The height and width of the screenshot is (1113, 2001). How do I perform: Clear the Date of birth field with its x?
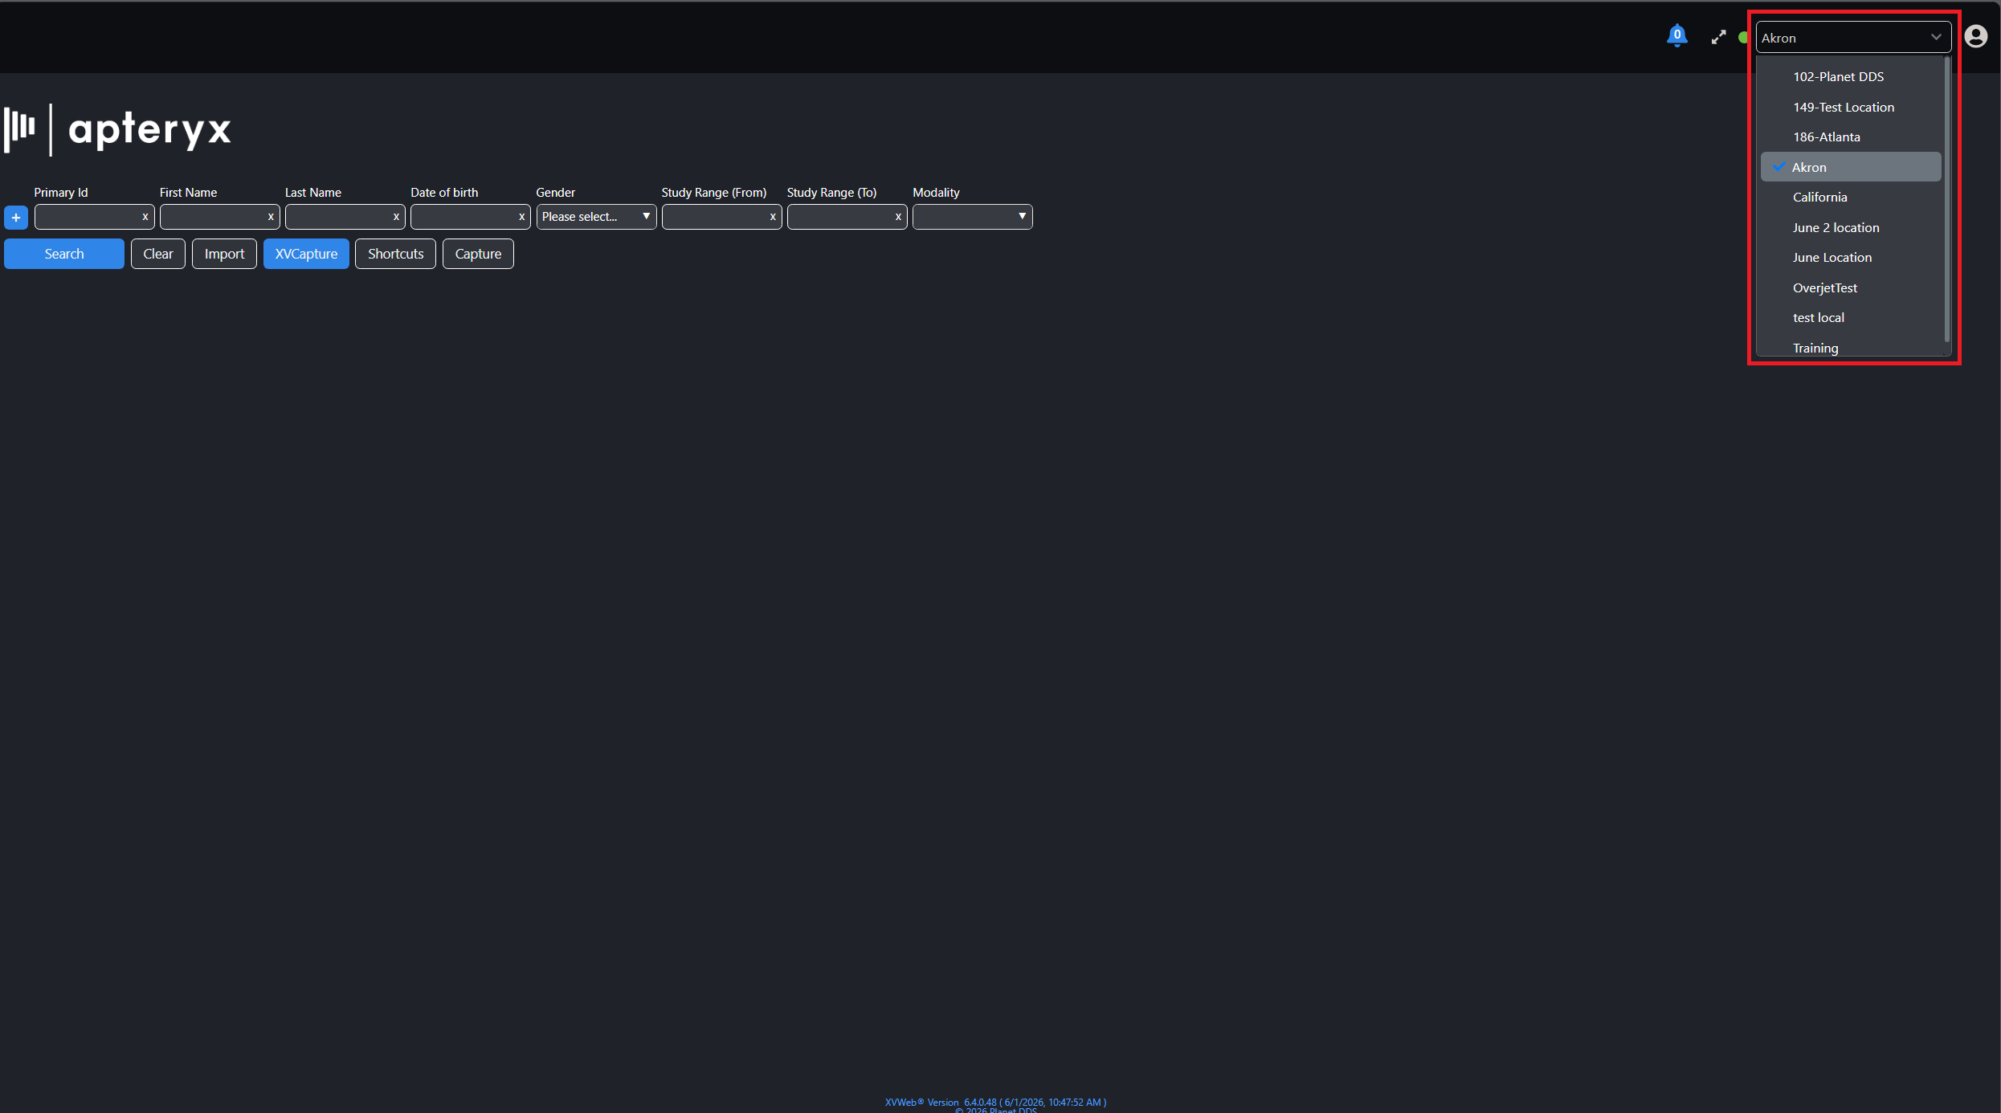coord(521,217)
